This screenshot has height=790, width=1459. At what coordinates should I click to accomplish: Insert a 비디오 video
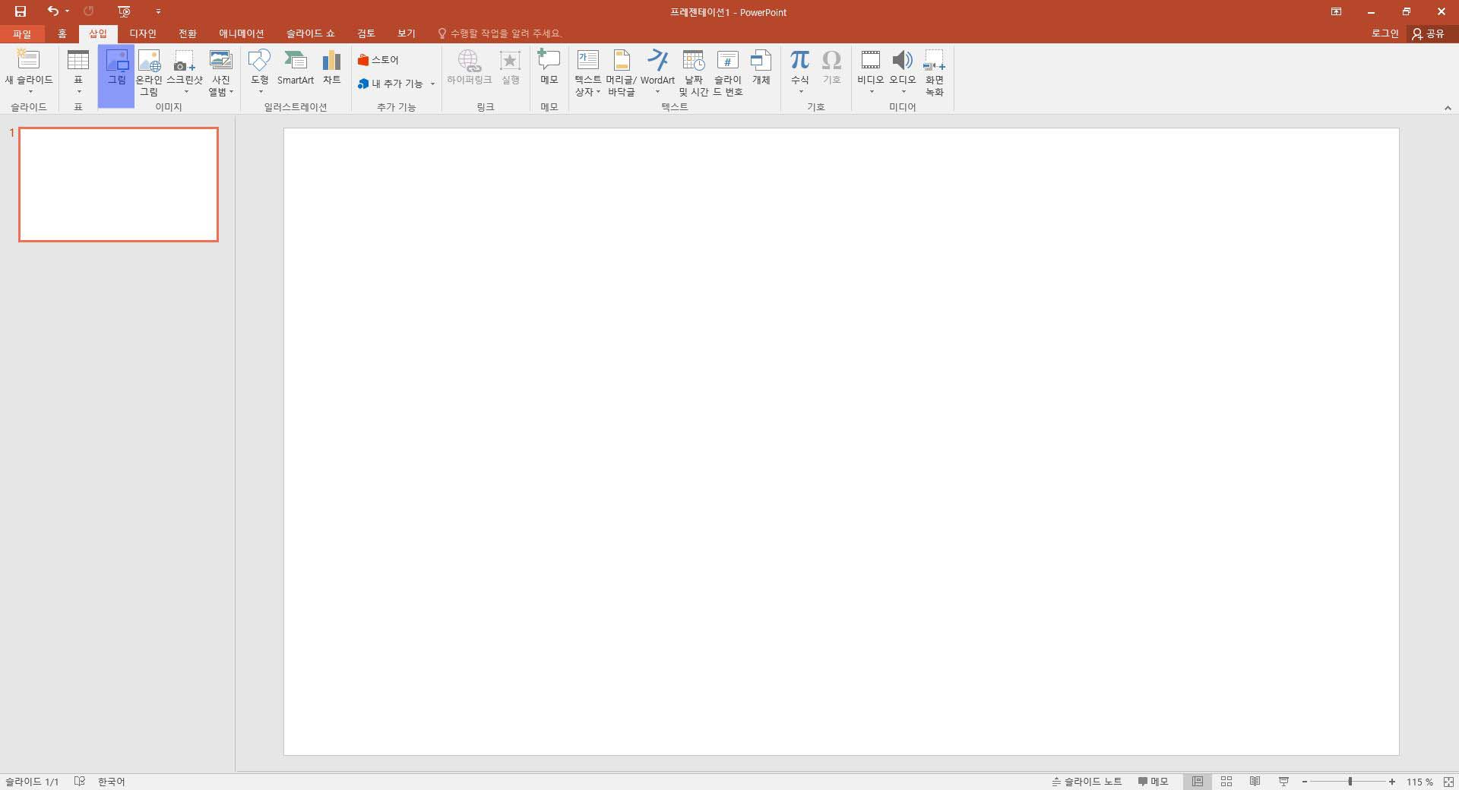tap(870, 72)
